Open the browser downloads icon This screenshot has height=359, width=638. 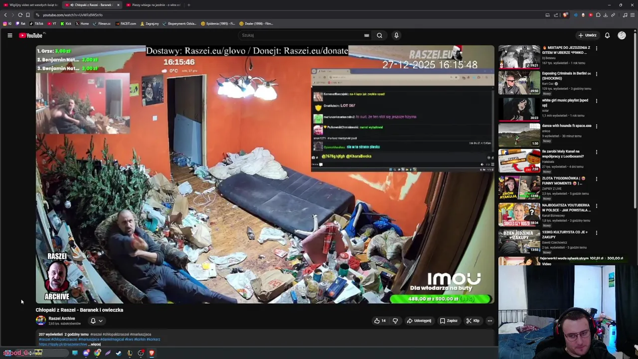(x=606, y=15)
